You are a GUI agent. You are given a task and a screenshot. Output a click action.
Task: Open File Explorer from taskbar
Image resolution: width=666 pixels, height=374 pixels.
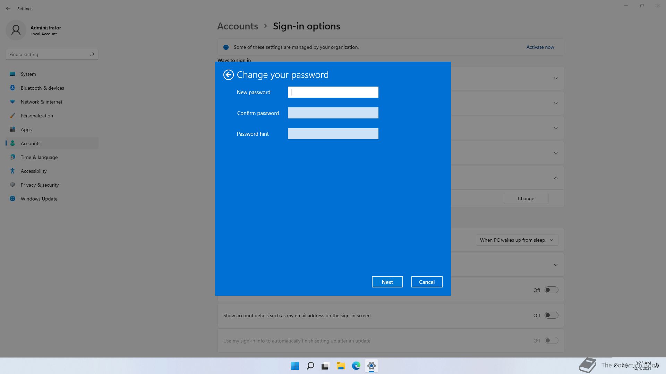[341, 366]
